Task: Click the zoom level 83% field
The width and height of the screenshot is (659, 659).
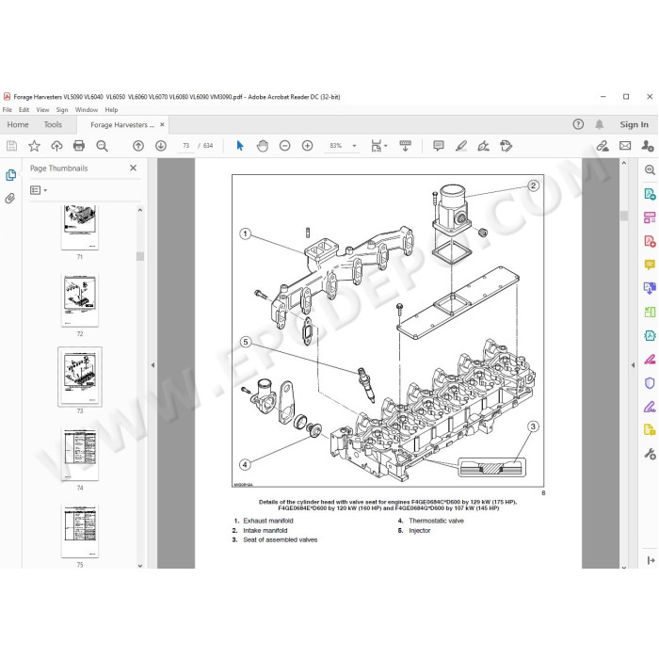Action: click(336, 146)
